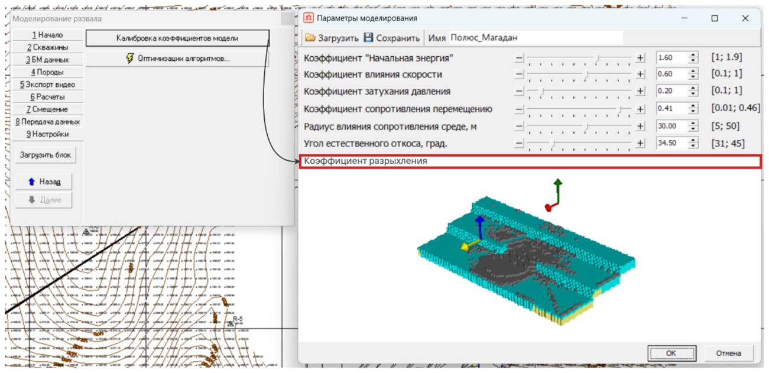Click the Коэффициент сопротивления перемещению slider track
This screenshot has width=769, height=373.
(579, 109)
